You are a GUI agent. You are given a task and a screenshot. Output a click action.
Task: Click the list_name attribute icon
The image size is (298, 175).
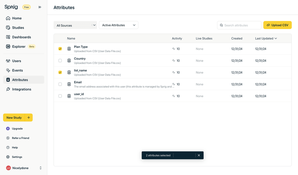pyautogui.click(x=69, y=72)
